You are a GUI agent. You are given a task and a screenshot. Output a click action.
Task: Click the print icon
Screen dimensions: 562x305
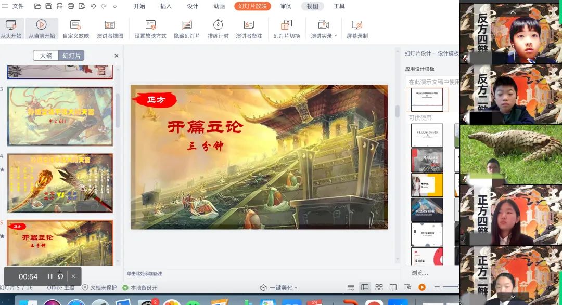point(71,6)
